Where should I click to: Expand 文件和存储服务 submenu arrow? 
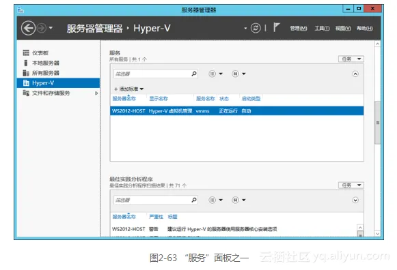point(96,93)
